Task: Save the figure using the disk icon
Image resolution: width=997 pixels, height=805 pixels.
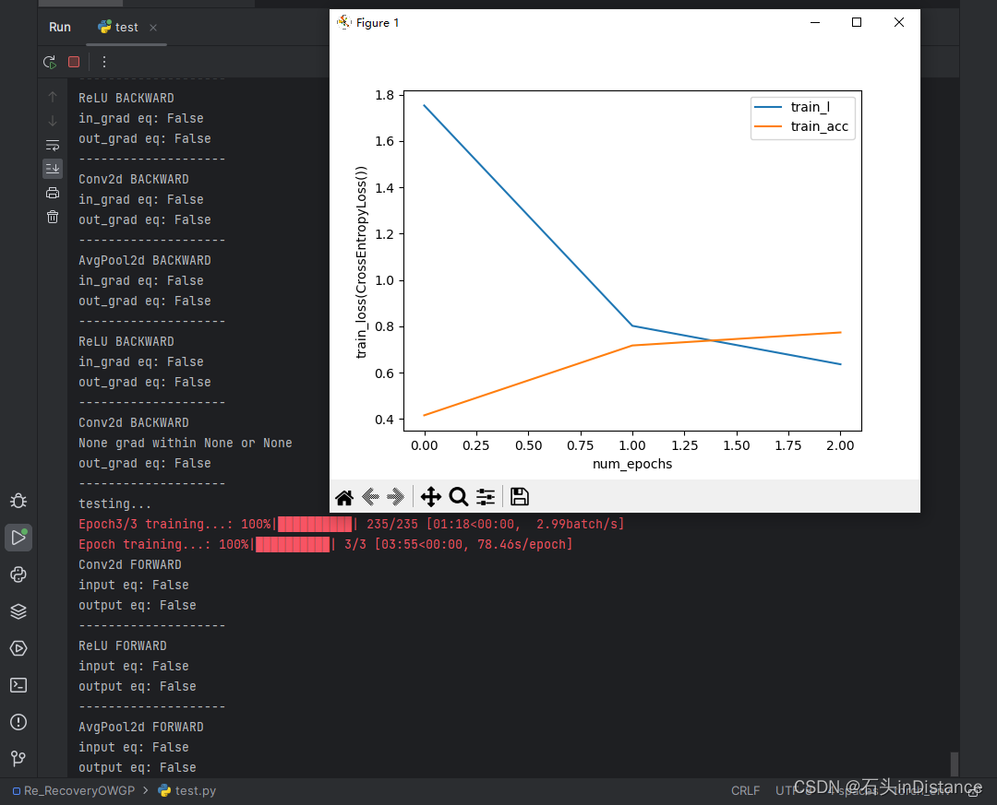Action: 519,497
